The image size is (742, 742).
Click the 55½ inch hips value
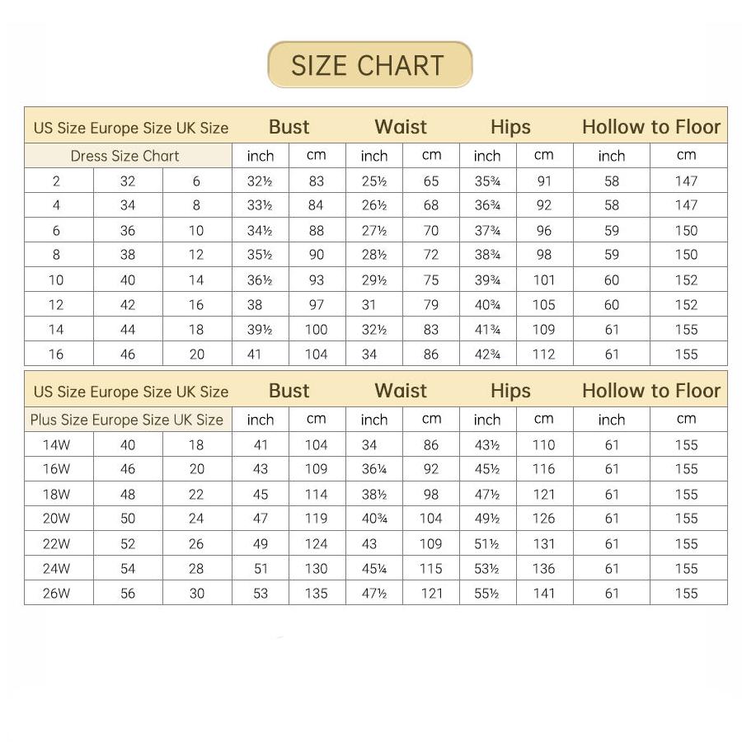click(x=487, y=594)
